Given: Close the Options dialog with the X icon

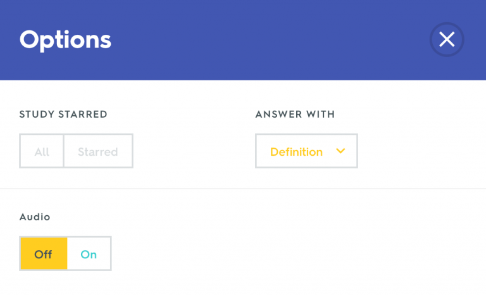Looking at the screenshot, I should (447, 39).
